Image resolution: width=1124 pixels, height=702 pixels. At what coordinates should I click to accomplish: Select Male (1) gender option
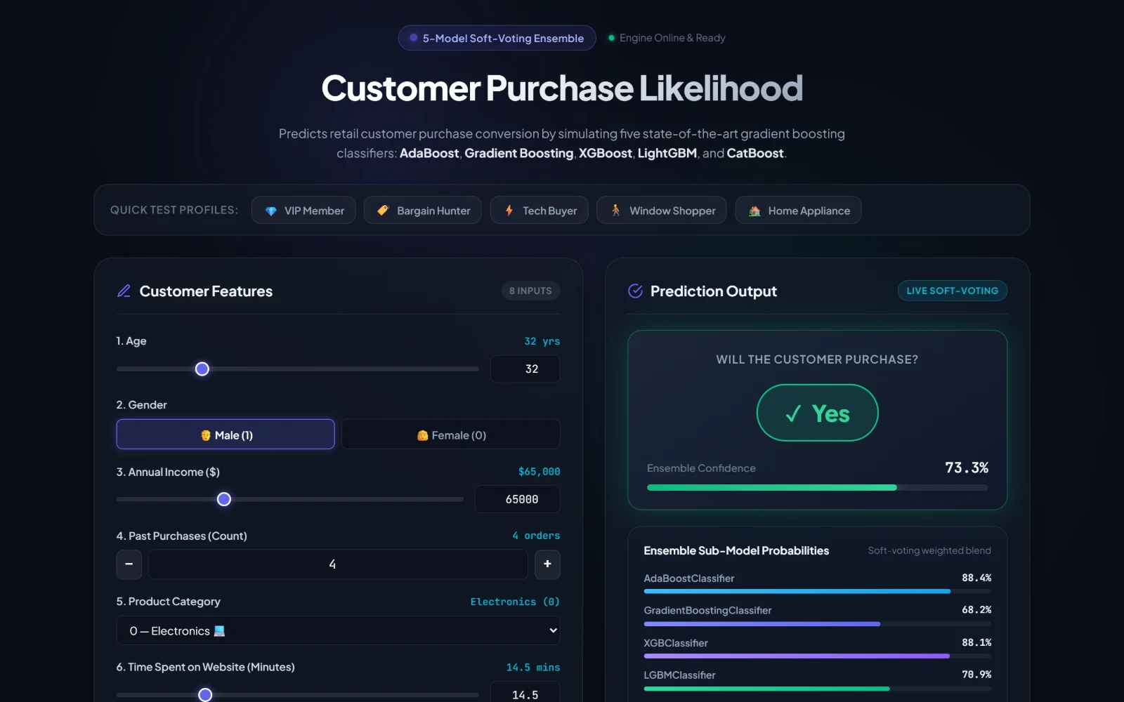226,435
